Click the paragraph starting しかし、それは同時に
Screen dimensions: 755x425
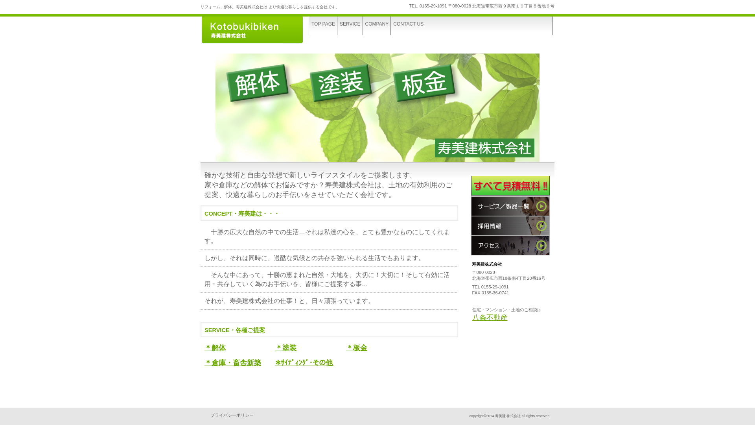[x=314, y=258]
